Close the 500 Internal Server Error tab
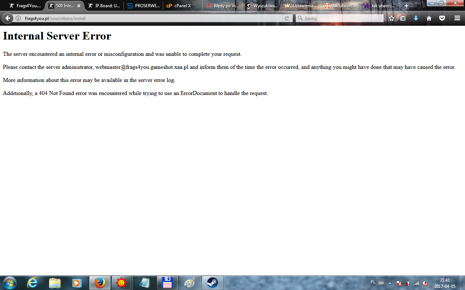The width and height of the screenshot is (465, 290). pos(79,6)
